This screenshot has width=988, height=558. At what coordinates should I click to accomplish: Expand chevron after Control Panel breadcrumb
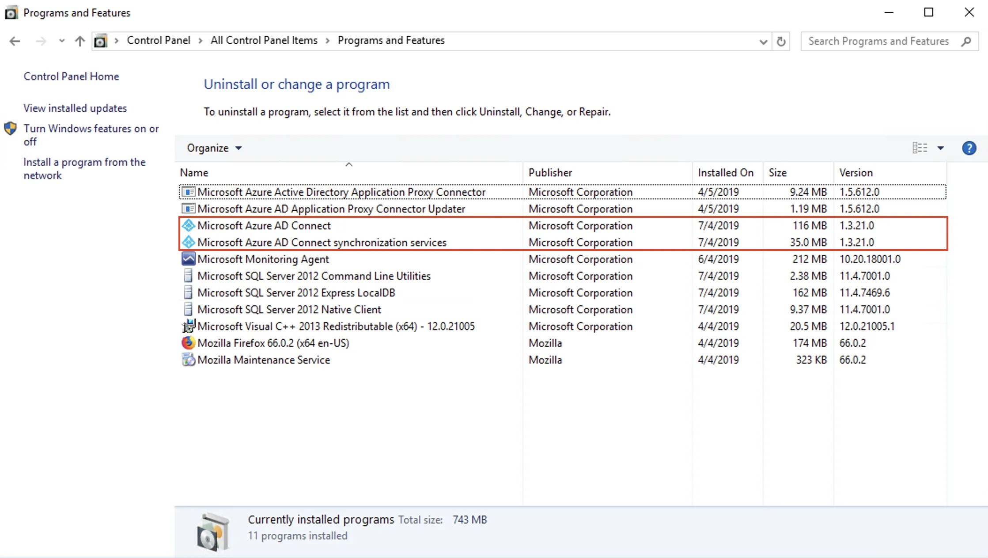[201, 41]
